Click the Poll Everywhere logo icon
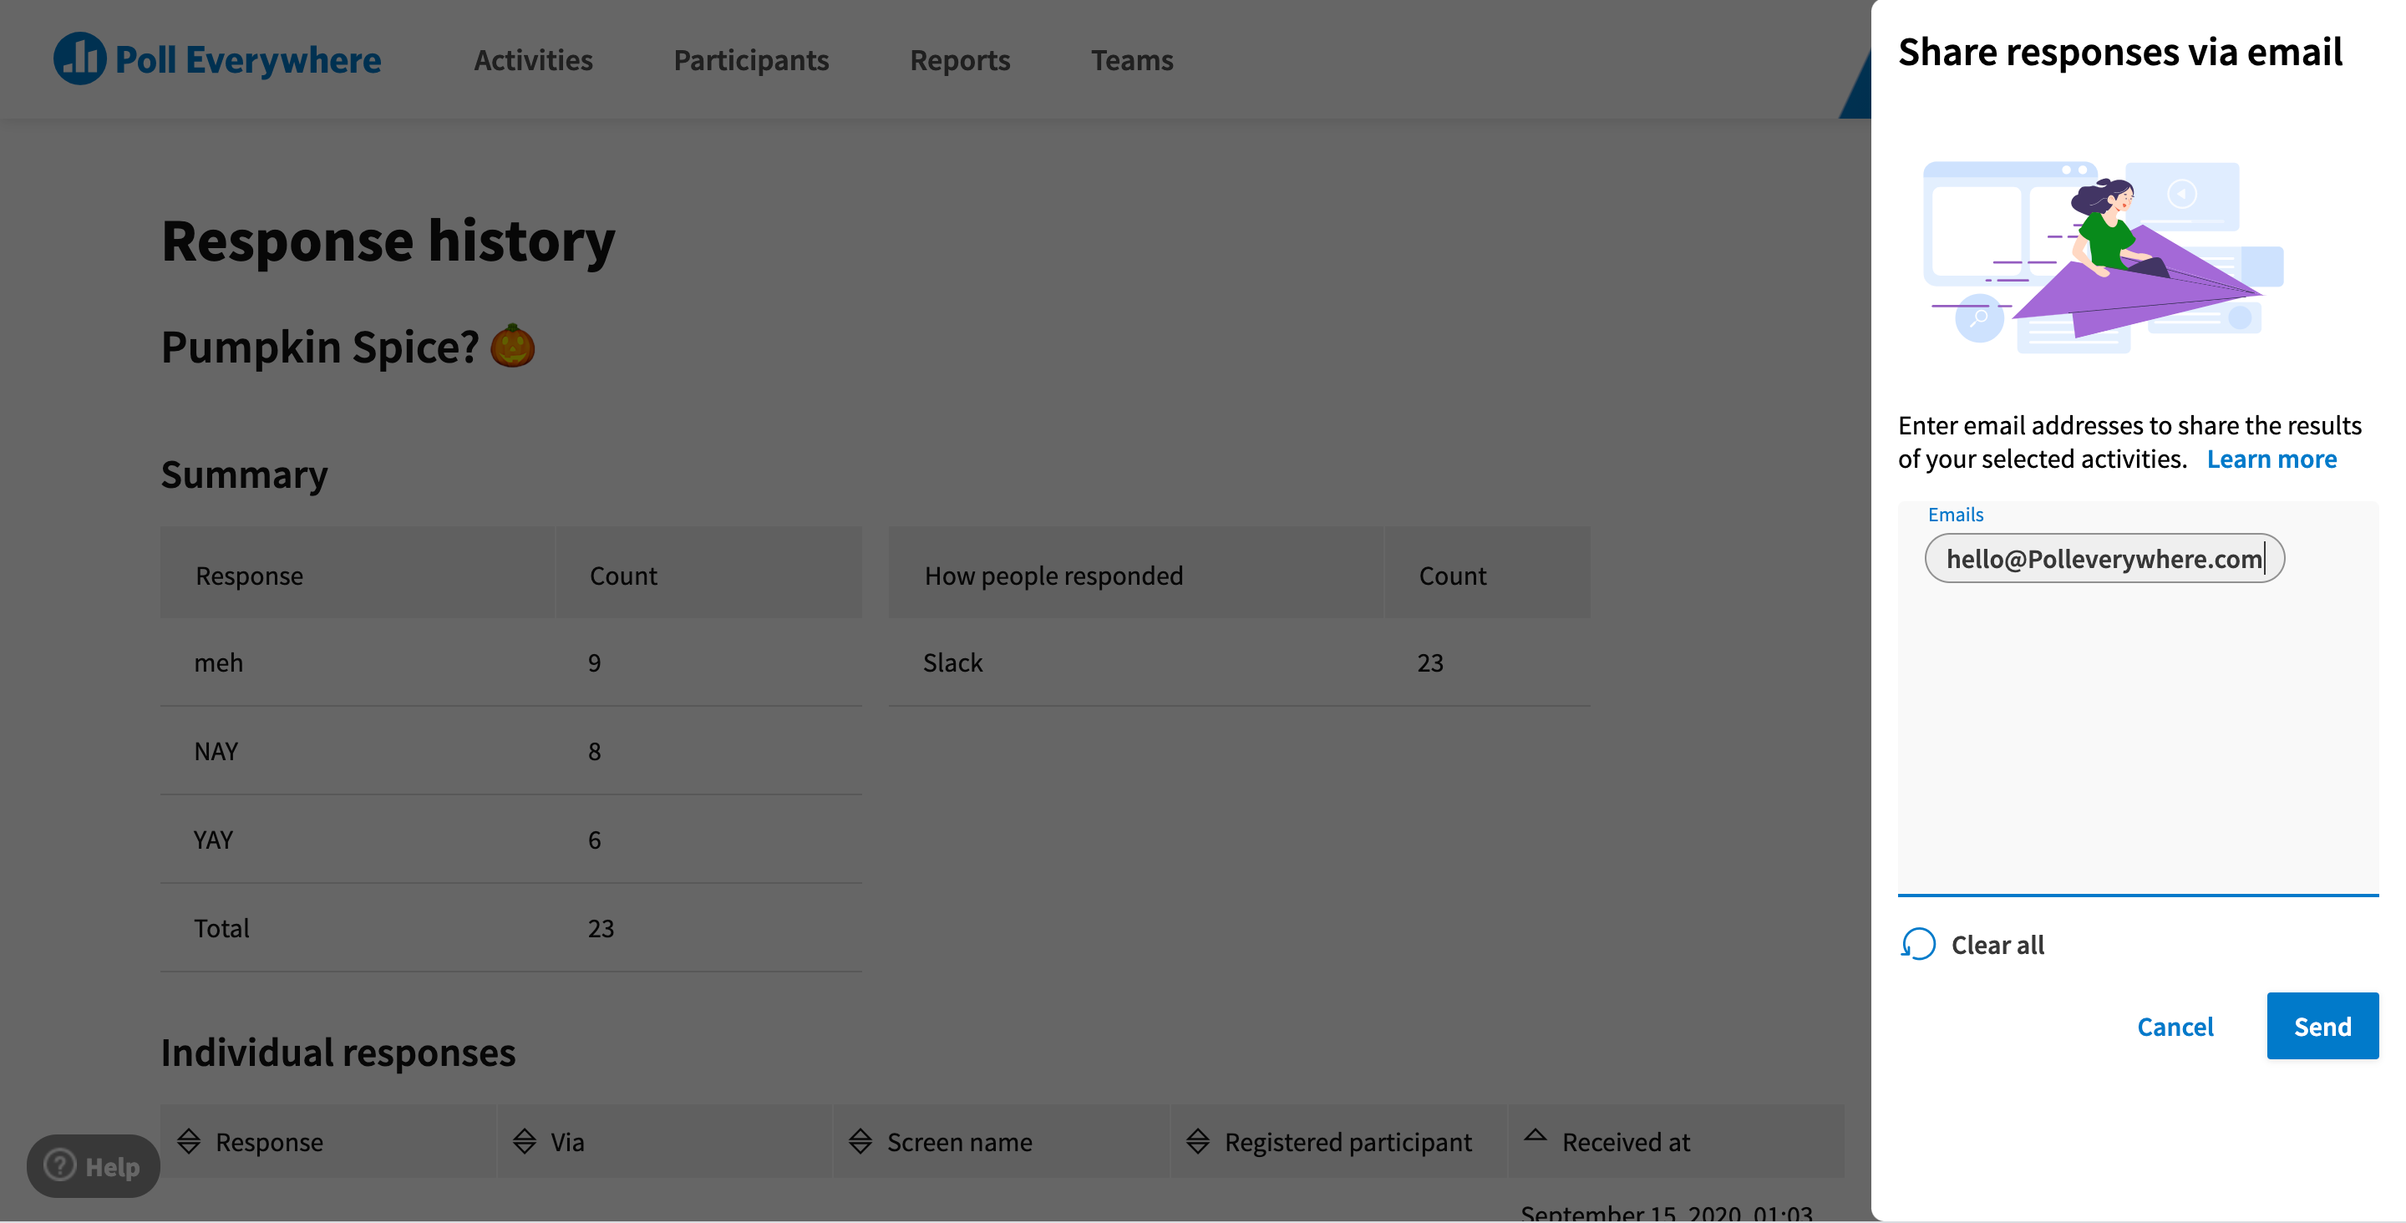 pos(79,58)
